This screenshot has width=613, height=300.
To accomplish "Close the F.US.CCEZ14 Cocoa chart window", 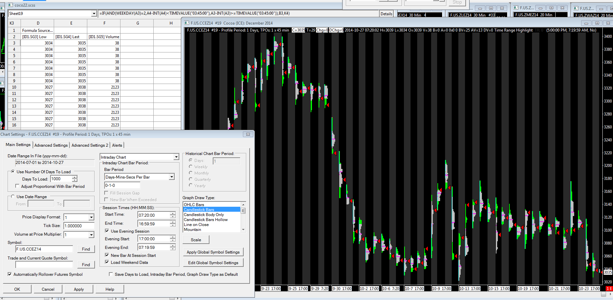I will (x=608, y=23).
